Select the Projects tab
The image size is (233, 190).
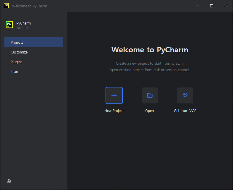[x=33, y=42]
